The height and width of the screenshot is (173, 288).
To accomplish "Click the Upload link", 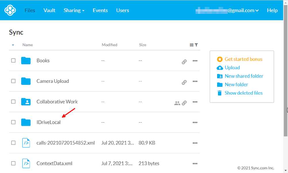I will click(232, 68).
